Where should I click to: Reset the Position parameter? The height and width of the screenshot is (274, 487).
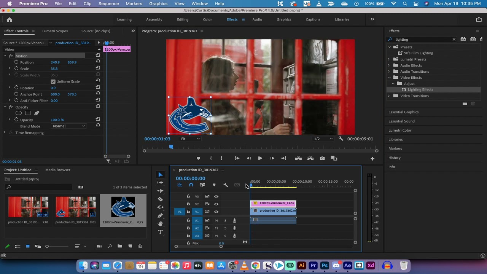tap(98, 62)
